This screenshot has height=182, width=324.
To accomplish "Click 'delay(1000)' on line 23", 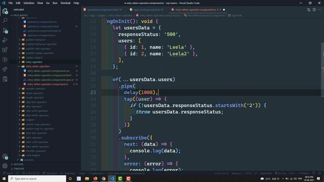I will 140,93.
